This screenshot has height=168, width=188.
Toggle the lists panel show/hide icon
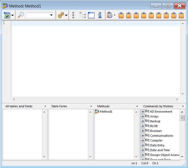coord(91,15)
